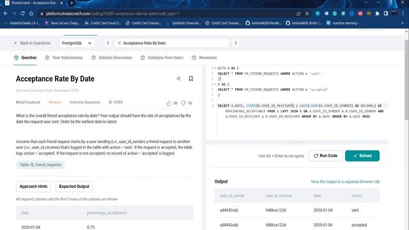The width and height of the screenshot is (409, 230).
Task: Show the Approach Hints
Action: pyautogui.click(x=33, y=187)
